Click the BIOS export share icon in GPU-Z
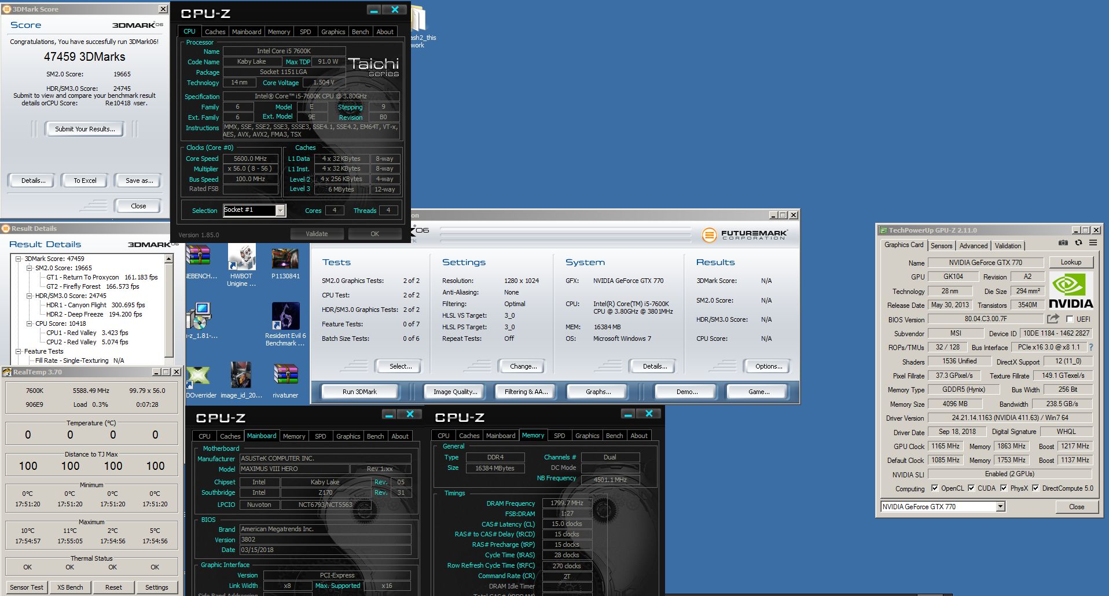Screen dimensions: 1109x596 point(1053,318)
